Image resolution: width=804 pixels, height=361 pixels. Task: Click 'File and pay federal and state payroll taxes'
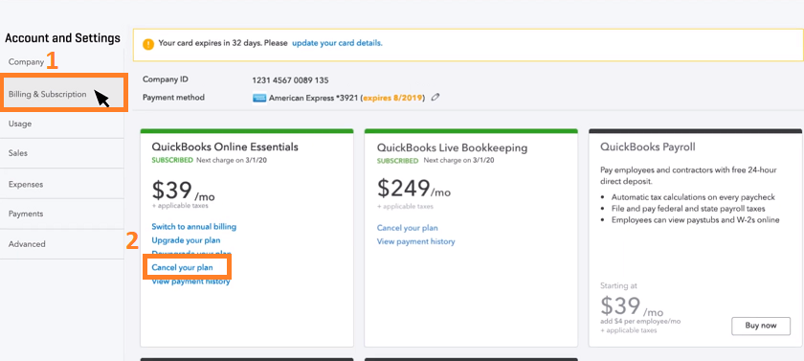[x=688, y=209]
